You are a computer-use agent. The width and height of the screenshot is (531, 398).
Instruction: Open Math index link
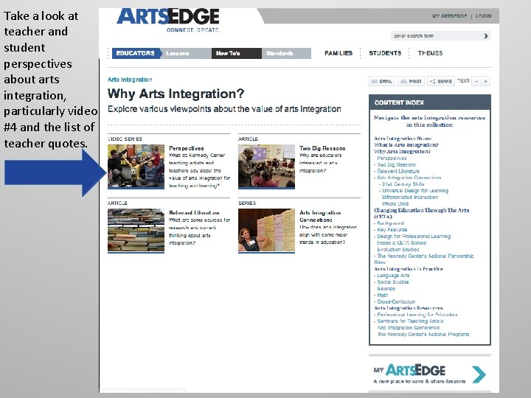coord(383,295)
